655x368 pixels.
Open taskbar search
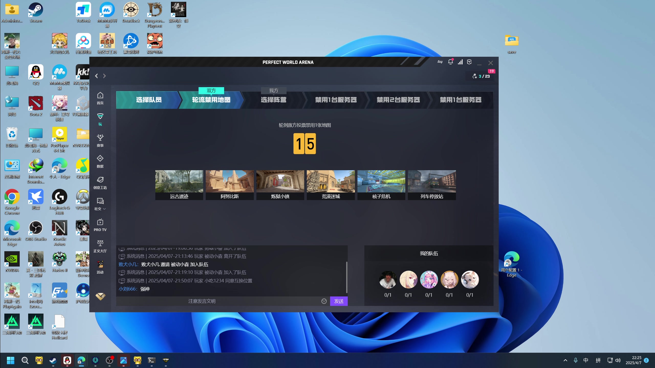tap(25, 360)
